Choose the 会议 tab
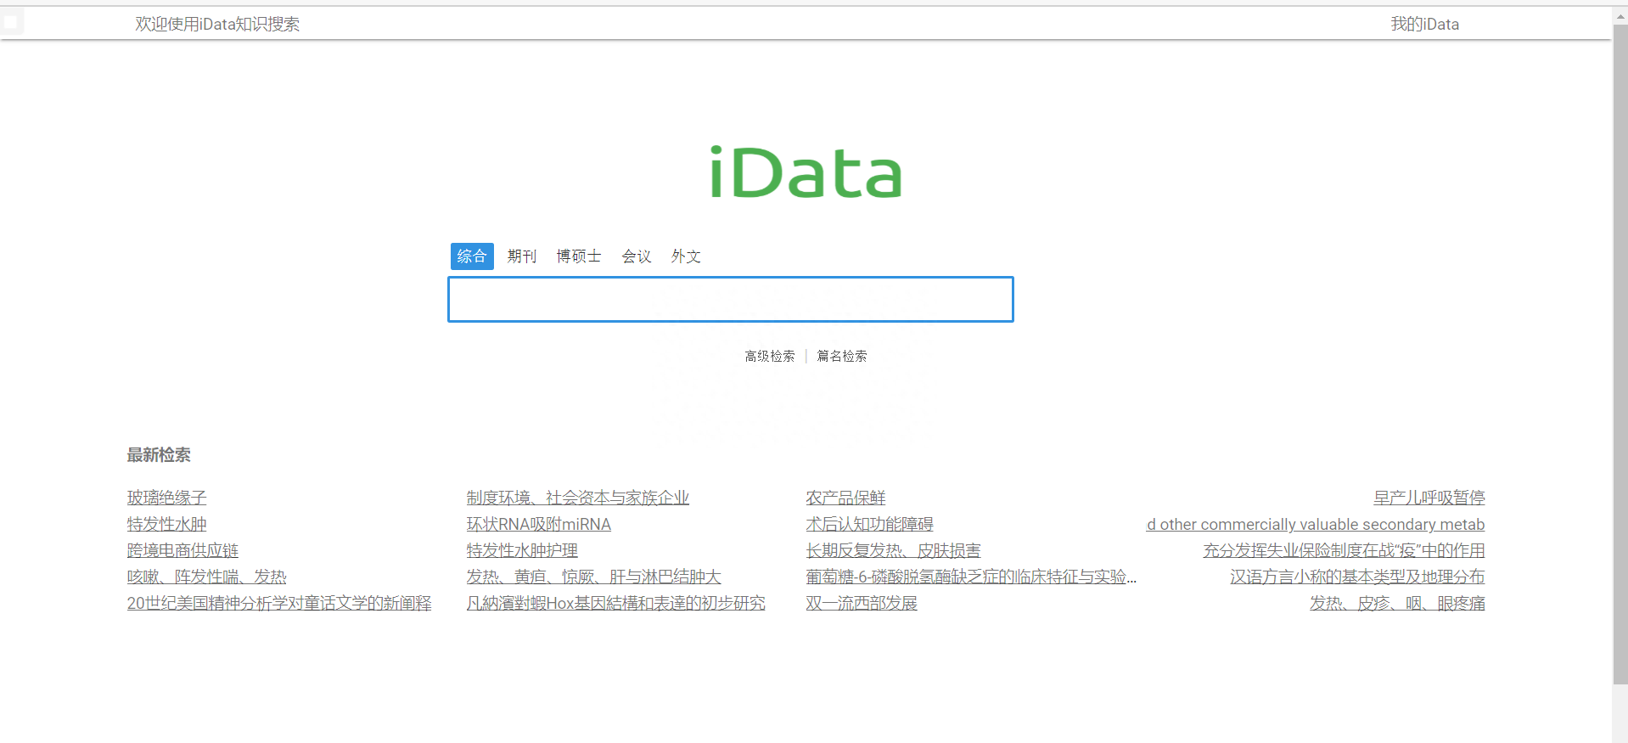Screen dimensions: 1628x743 (637, 256)
